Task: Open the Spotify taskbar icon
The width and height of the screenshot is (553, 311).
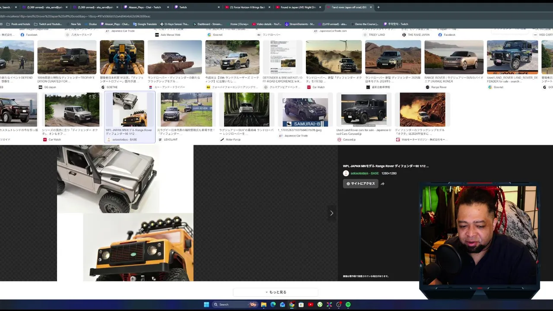Action: (x=348, y=305)
